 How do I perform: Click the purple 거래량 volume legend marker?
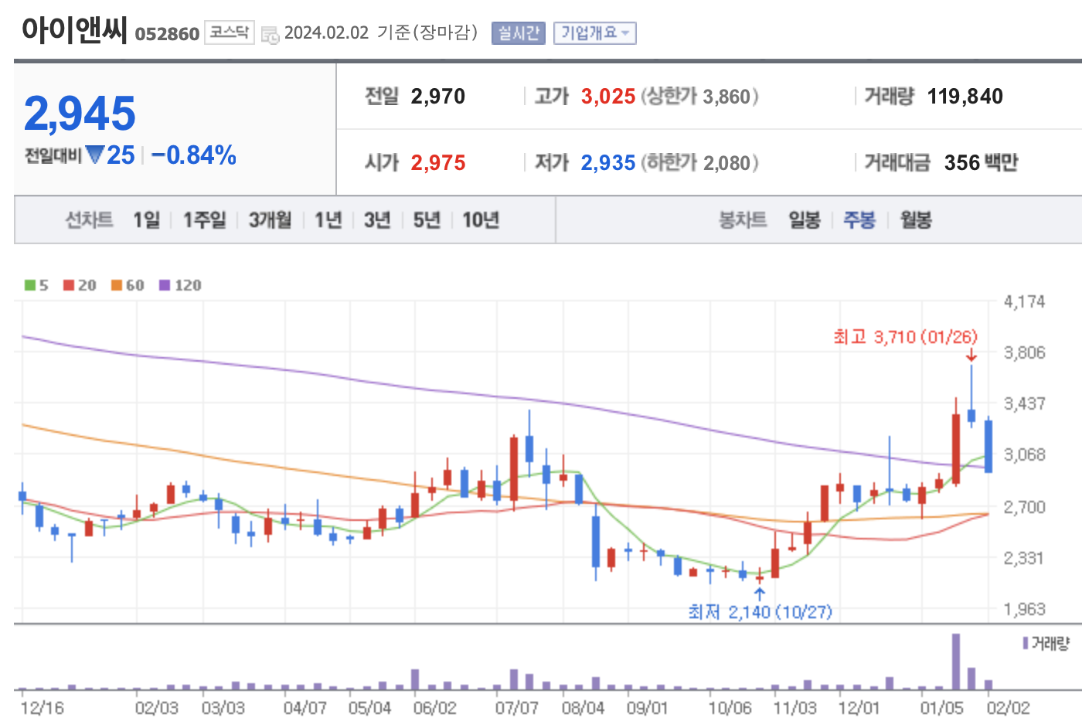(1026, 643)
